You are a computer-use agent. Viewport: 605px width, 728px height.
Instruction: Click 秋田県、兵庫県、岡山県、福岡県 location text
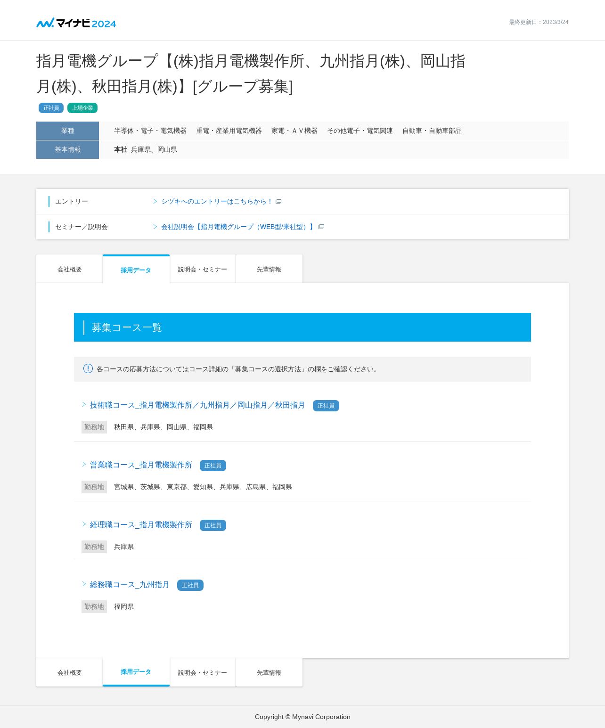tap(164, 427)
